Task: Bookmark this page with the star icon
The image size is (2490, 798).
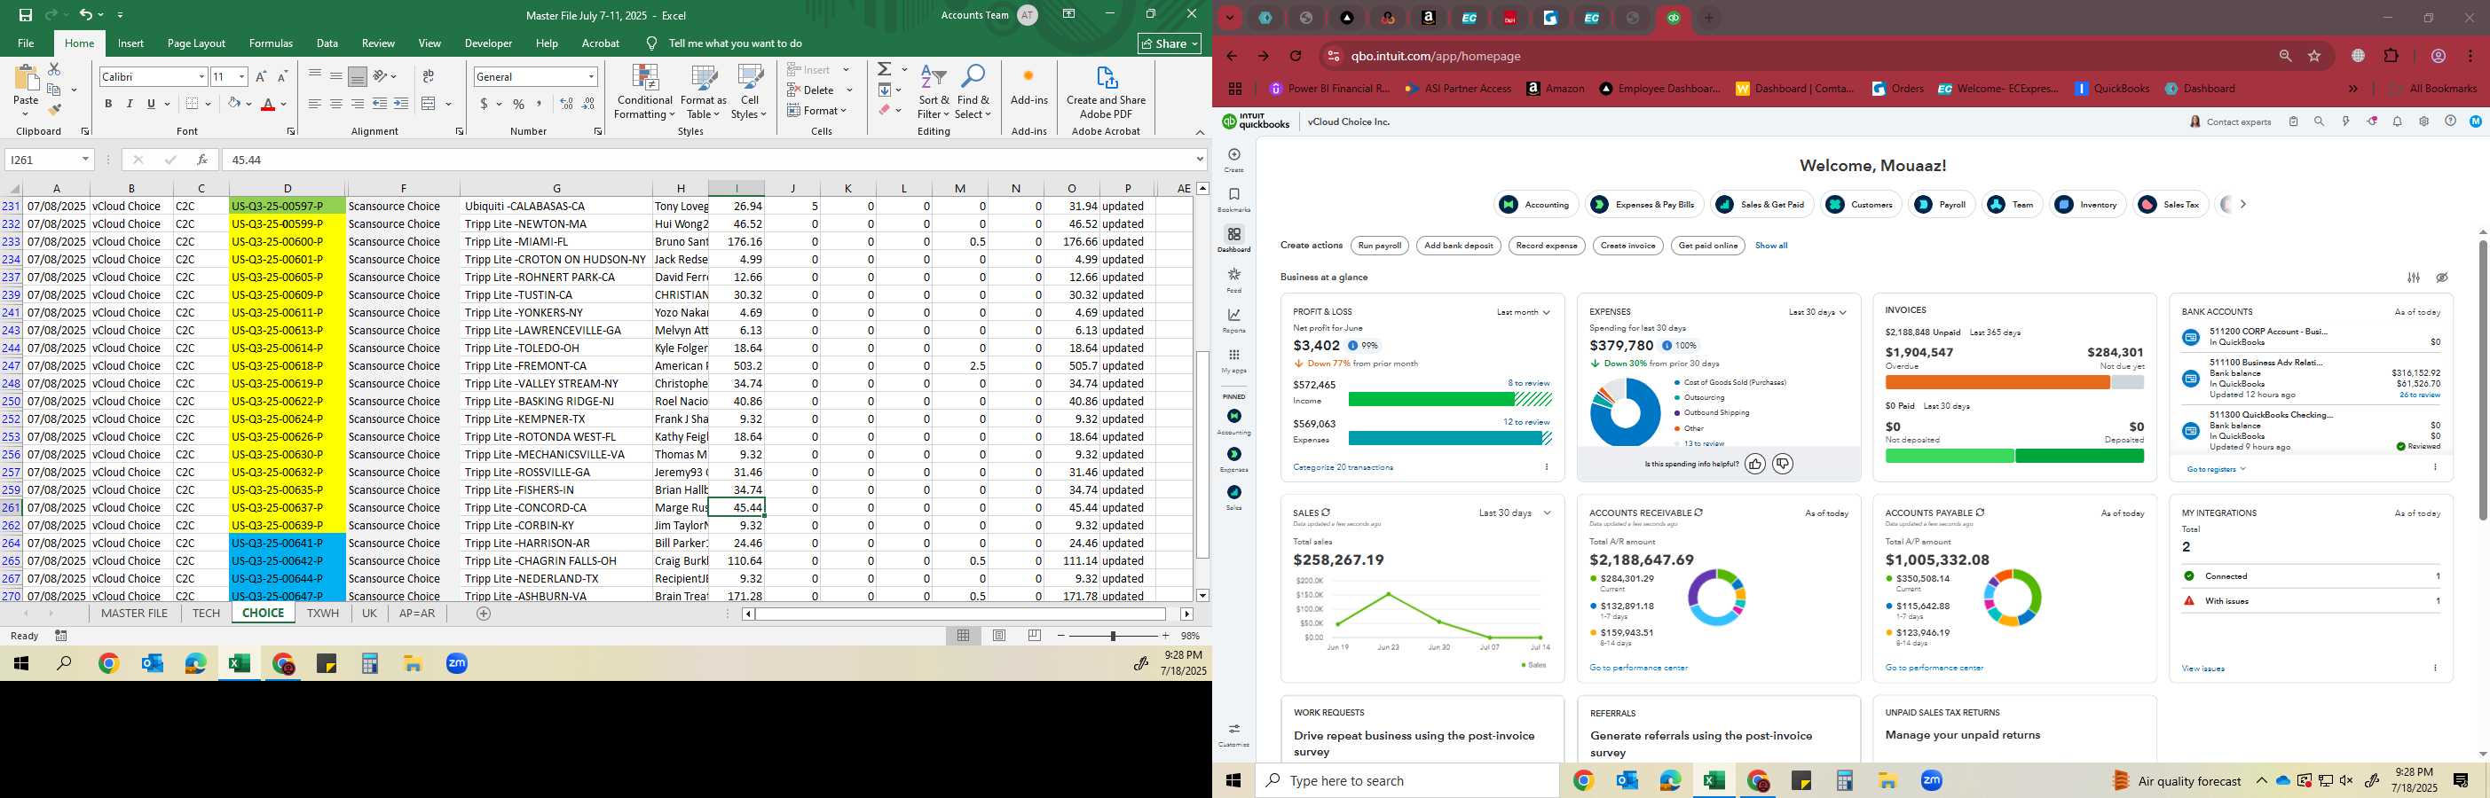Action: (2314, 56)
